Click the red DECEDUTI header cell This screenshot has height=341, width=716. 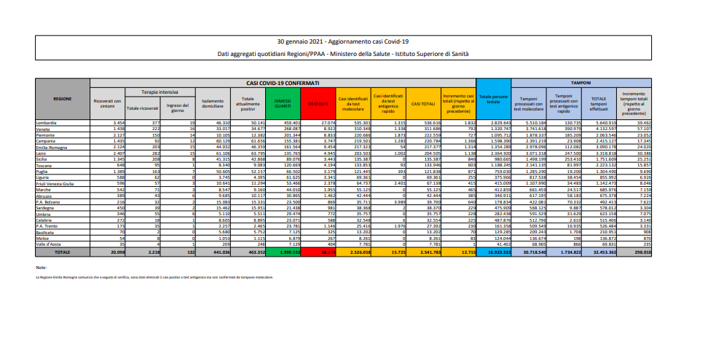click(317, 104)
